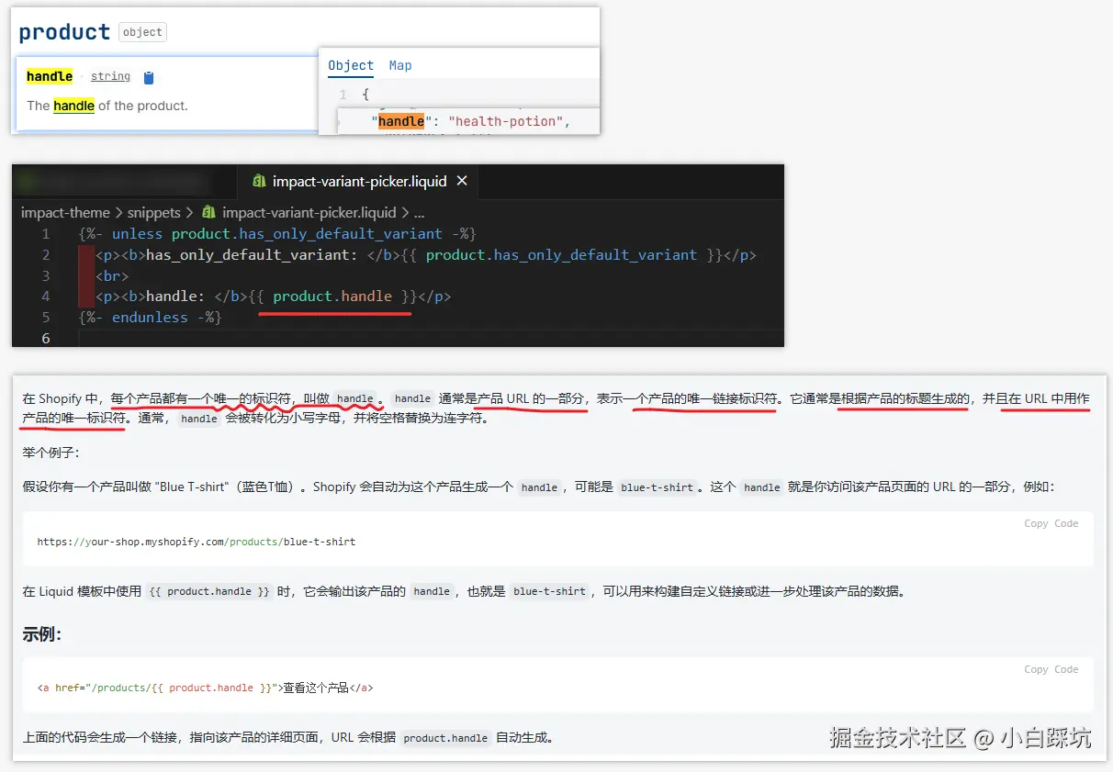Click editor gutter line number 6
The height and width of the screenshot is (772, 1113).
(x=46, y=339)
